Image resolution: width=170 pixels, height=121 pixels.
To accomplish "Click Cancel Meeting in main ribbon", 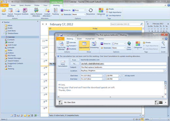I will point(10,12).
